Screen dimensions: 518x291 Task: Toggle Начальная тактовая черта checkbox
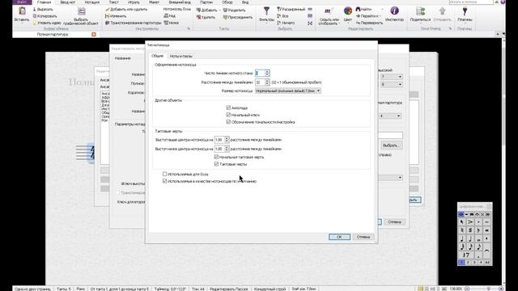[216, 157]
